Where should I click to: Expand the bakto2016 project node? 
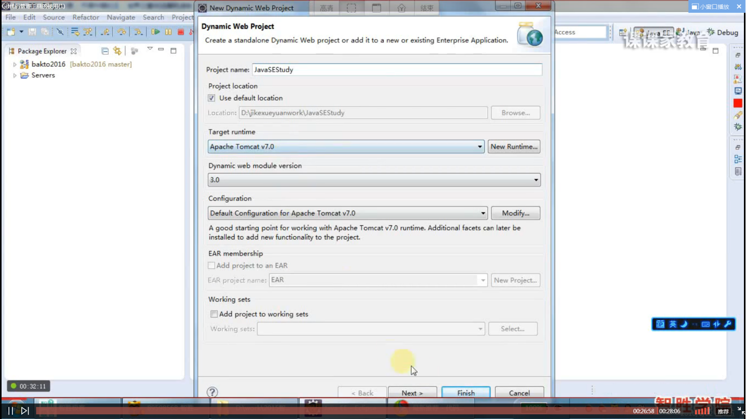(x=15, y=64)
